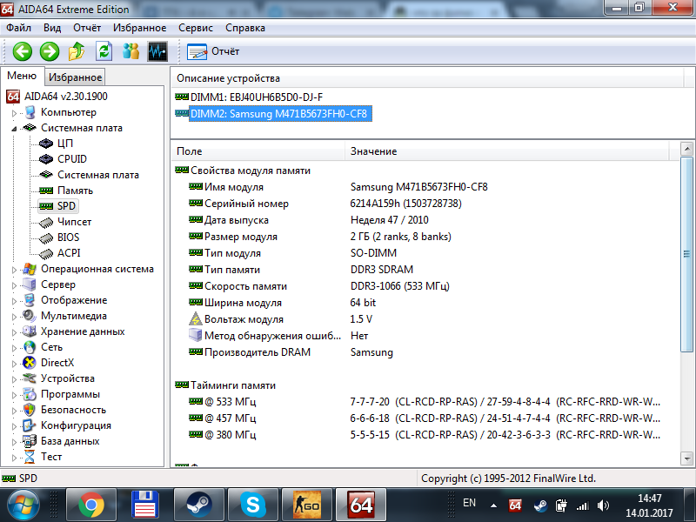Click the Конфигурация tree icon

tap(30, 425)
